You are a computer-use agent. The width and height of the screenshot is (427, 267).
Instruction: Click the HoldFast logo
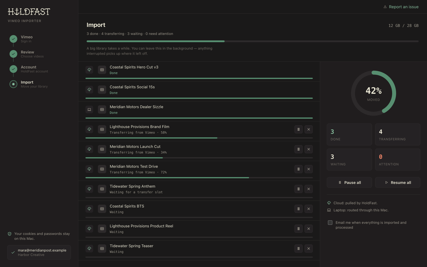(x=29, y=12)
